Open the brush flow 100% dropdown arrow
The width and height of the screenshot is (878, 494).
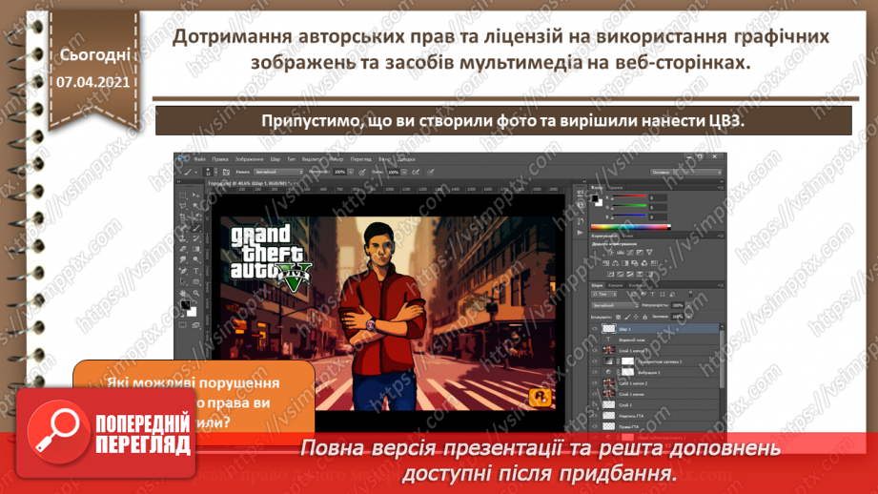(x=403, y=172)
